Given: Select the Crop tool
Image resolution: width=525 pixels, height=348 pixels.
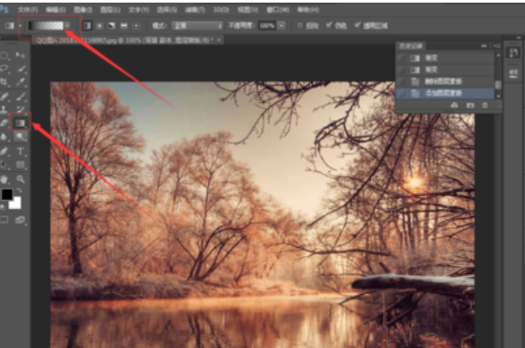Looking at the screenshot, I should coord(4,82).
